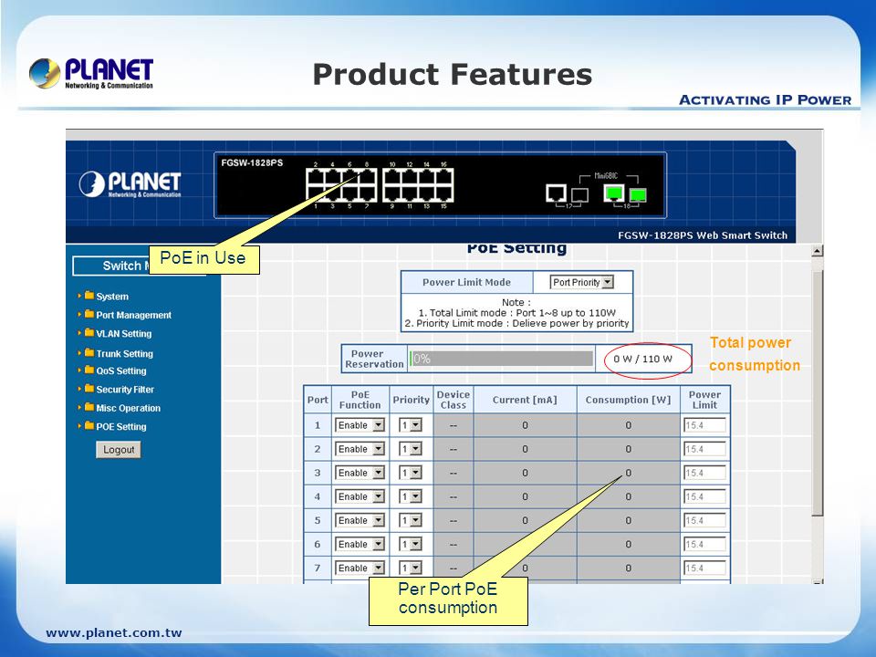Click the Trunk Setting folder icon

pos(89,352)
